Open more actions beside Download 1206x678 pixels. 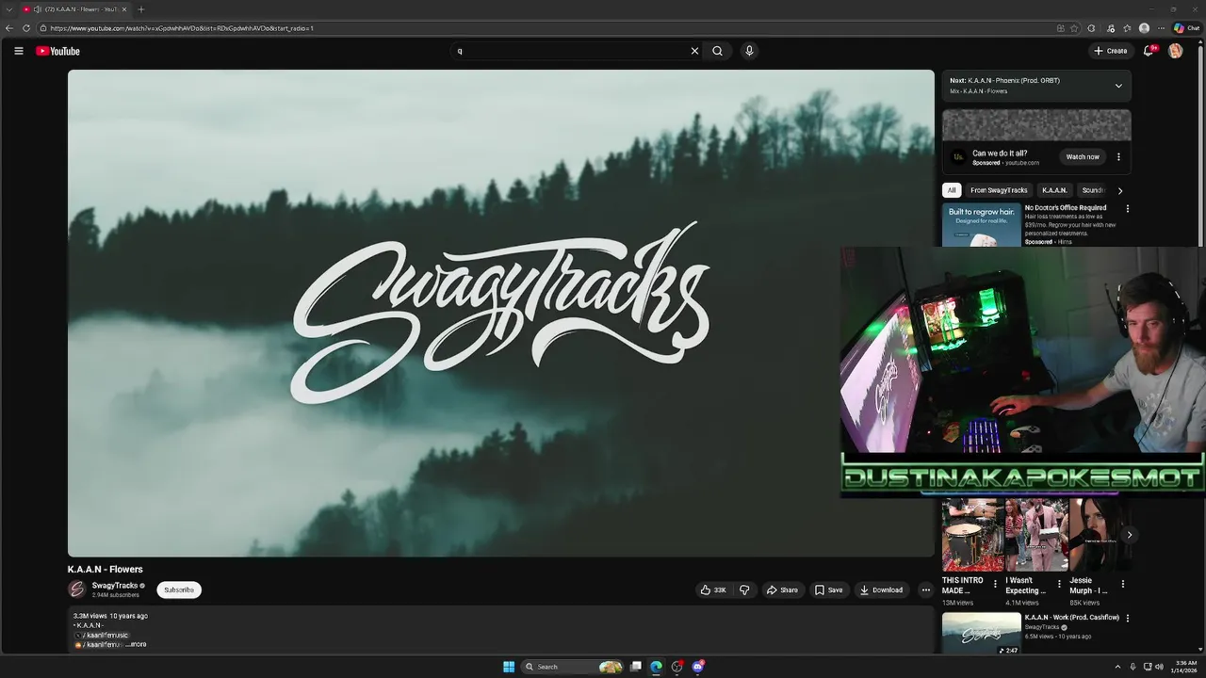[925, 589]
